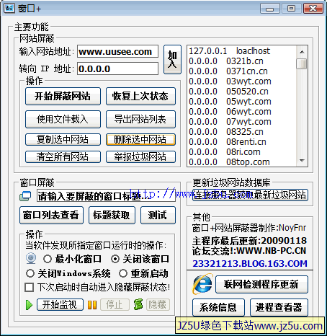Click 导出网站列表 button
This screenshot has height=336, width=327.
pos(140,119)
